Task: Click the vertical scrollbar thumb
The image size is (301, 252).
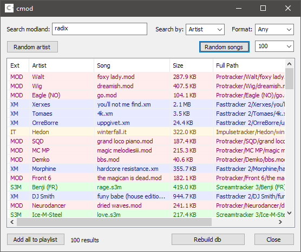Action: pos(290,78)
